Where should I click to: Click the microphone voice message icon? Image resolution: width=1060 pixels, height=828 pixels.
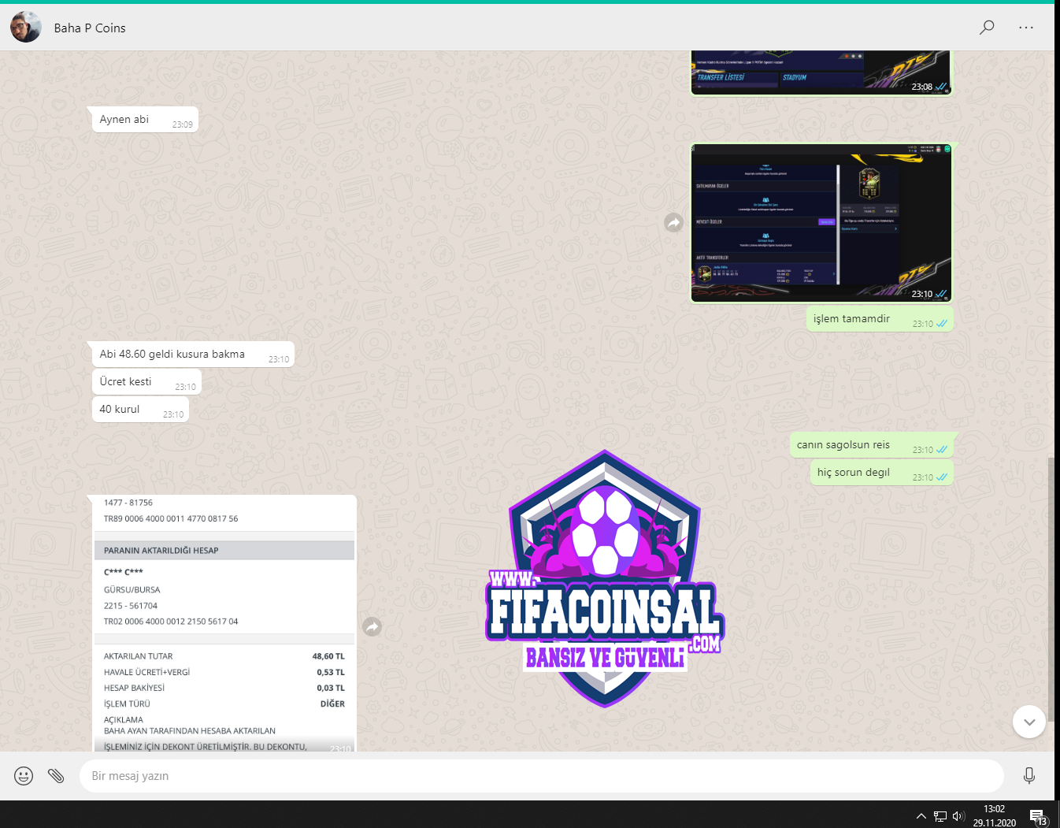(x=1028, y=776)
